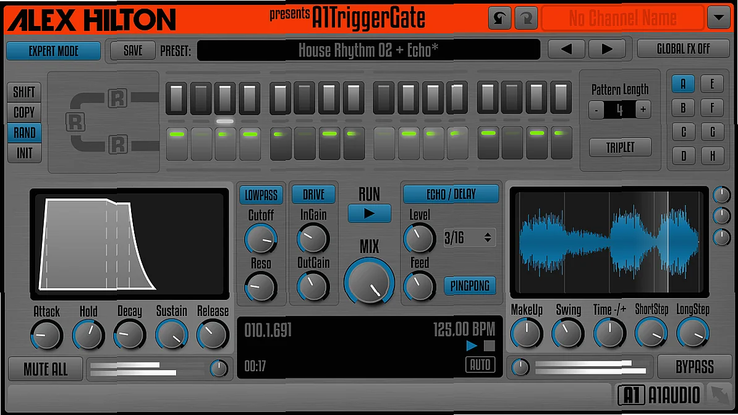The height and width of the screenshot is (415, 738).
Task: Toggle the DRIVE effect section
Action: (313, 194)
